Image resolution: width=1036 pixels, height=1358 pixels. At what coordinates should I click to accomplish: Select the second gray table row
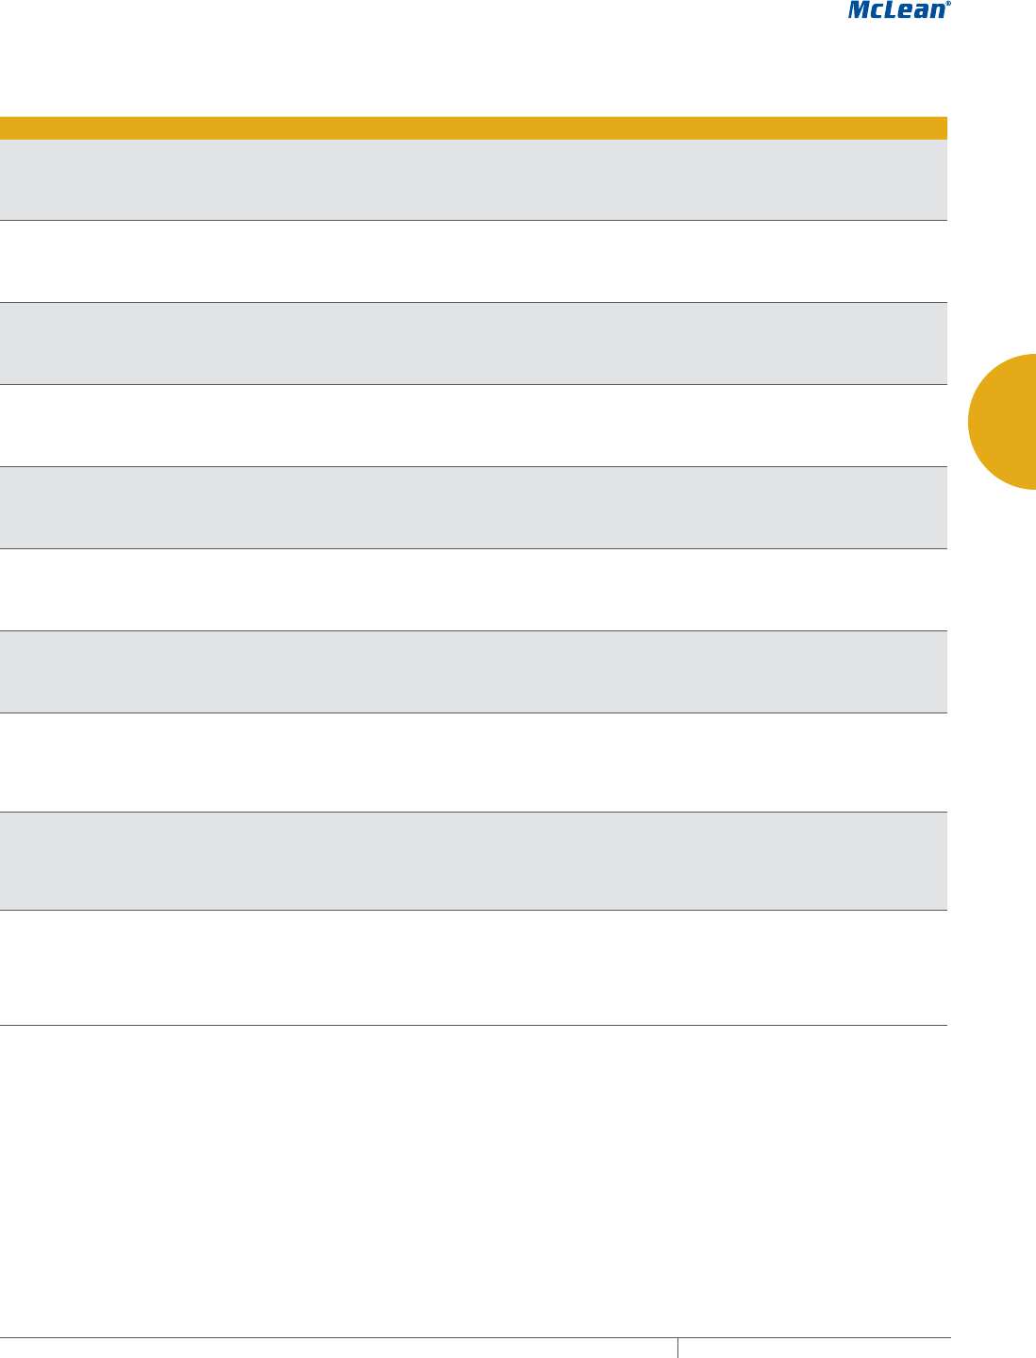[474, 344]
